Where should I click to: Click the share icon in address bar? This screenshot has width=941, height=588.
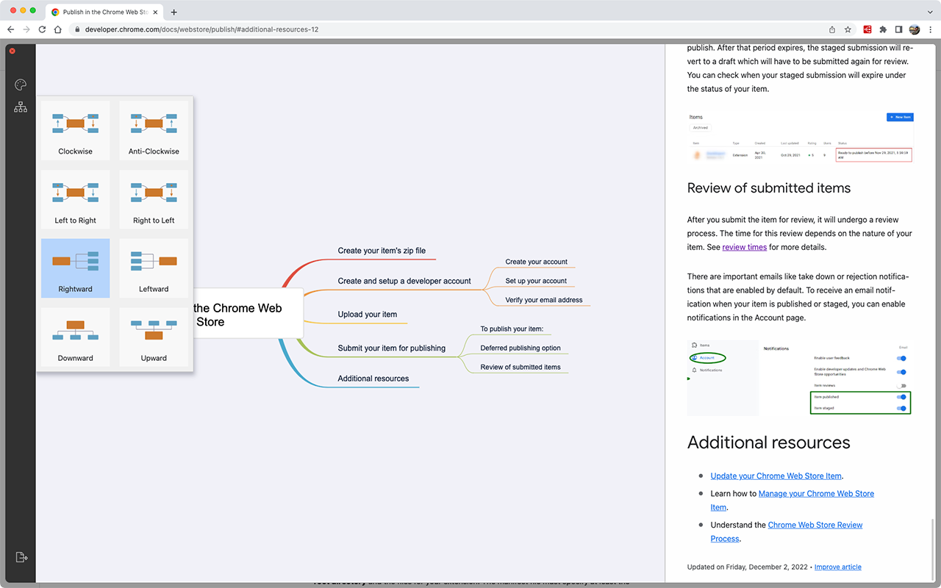(x=832, y=29)
